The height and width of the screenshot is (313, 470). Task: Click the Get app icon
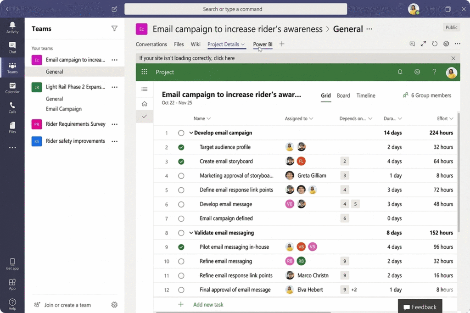click(12, 264)
